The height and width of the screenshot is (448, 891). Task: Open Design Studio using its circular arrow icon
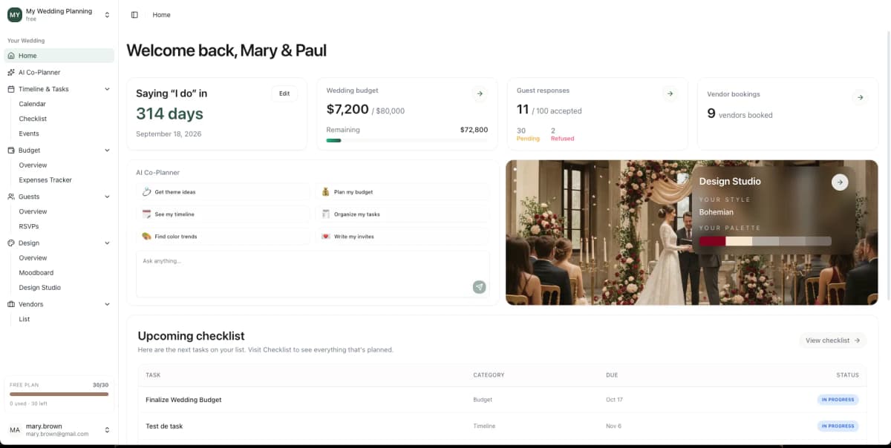click(840, 182)
